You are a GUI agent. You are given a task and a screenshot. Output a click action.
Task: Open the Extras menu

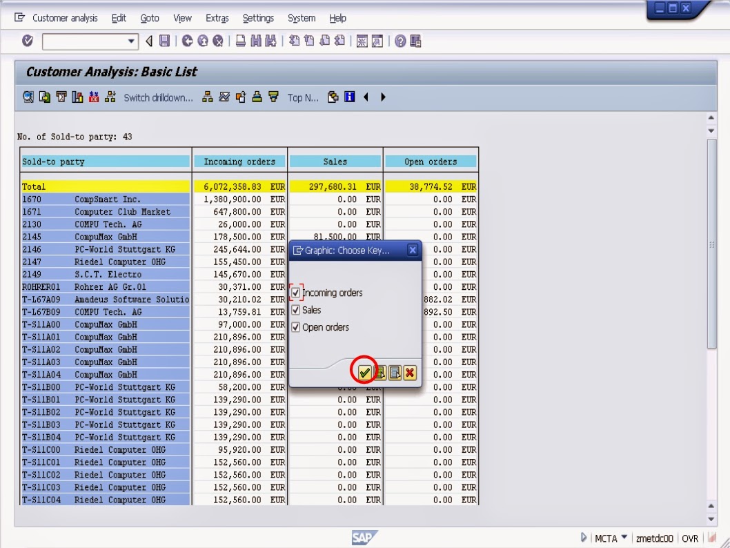pyautogui.click(x=217, y=18)
